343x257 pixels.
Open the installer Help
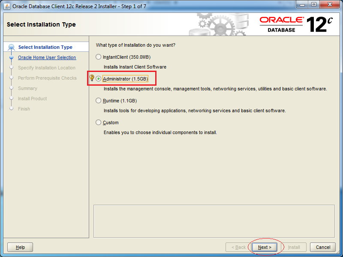click(20, 247)
